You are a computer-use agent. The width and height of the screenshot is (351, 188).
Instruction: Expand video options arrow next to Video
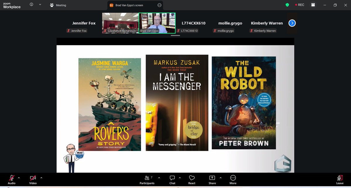pos(41,178)
